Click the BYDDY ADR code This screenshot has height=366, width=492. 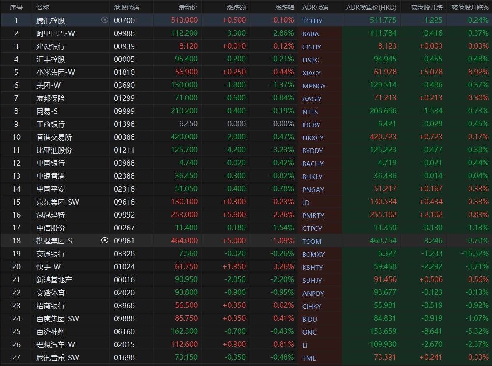312,151
